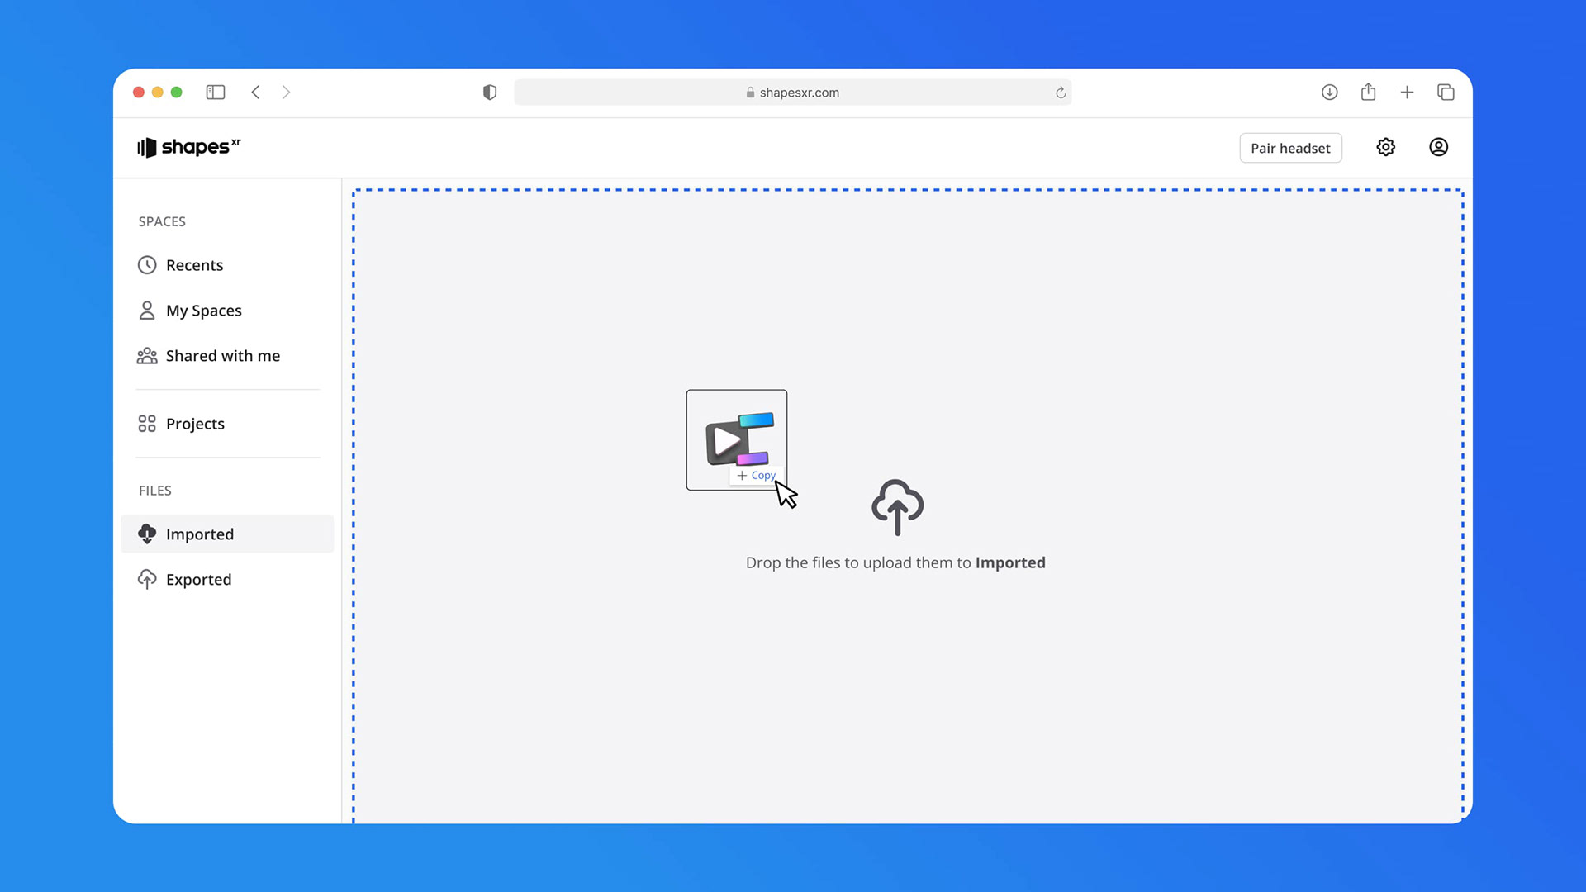Open Shared with me section
This screenshot has height=892, width=1586.
pos(227,356)
